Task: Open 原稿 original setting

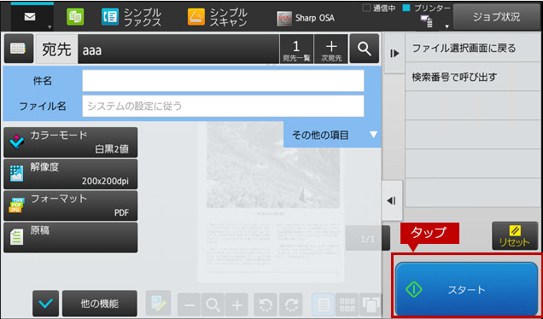Action: click(70, 237)
